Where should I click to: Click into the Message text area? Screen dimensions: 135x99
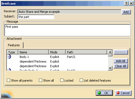pos(67,30)
